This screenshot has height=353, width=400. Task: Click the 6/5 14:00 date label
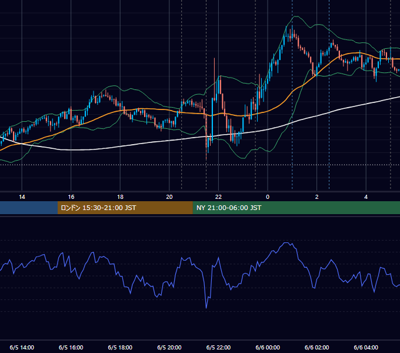[x=22, y=347]
